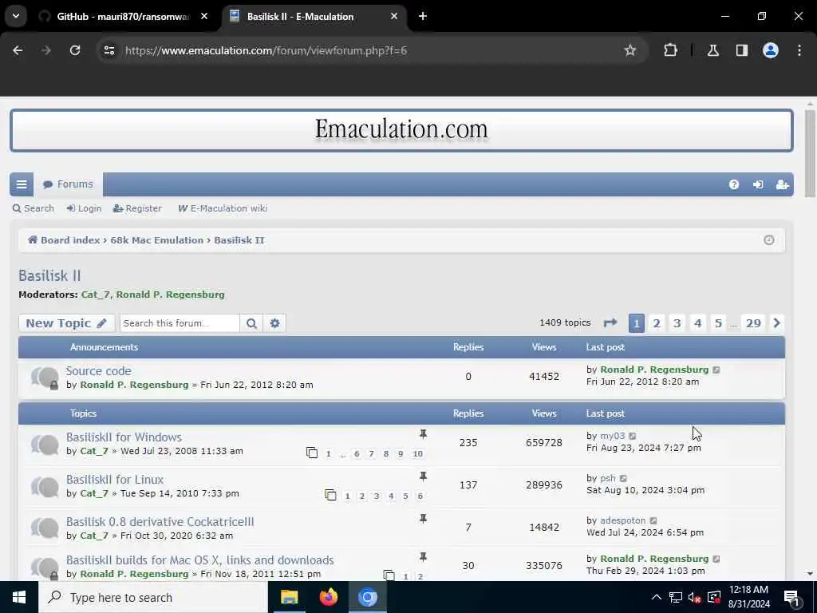The width and height of the screenshot is (817, 613).
Task: Open the browser extensions puzzle icon
Action: (670, 50)
